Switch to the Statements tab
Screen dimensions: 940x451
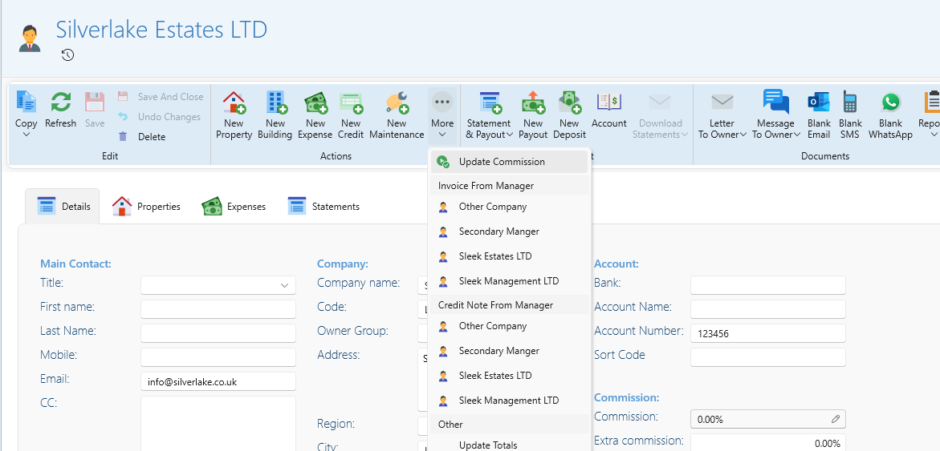tap(324, 207)
